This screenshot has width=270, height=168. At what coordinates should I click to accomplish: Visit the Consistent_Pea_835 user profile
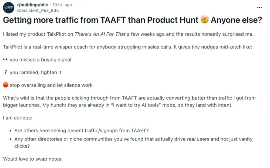click(x=38, y=11)
